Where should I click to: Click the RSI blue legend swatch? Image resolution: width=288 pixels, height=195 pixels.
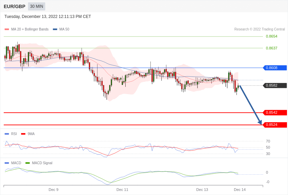(x=7, y=134)
